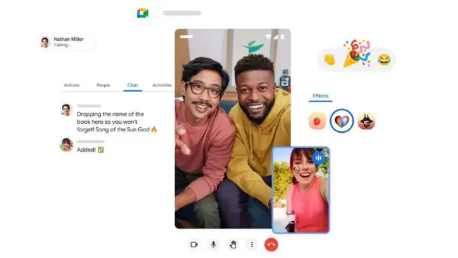Screen dimensions: 458x258
Task: Click the Google Meet logo icon
Action: click(x=142, y=13)
